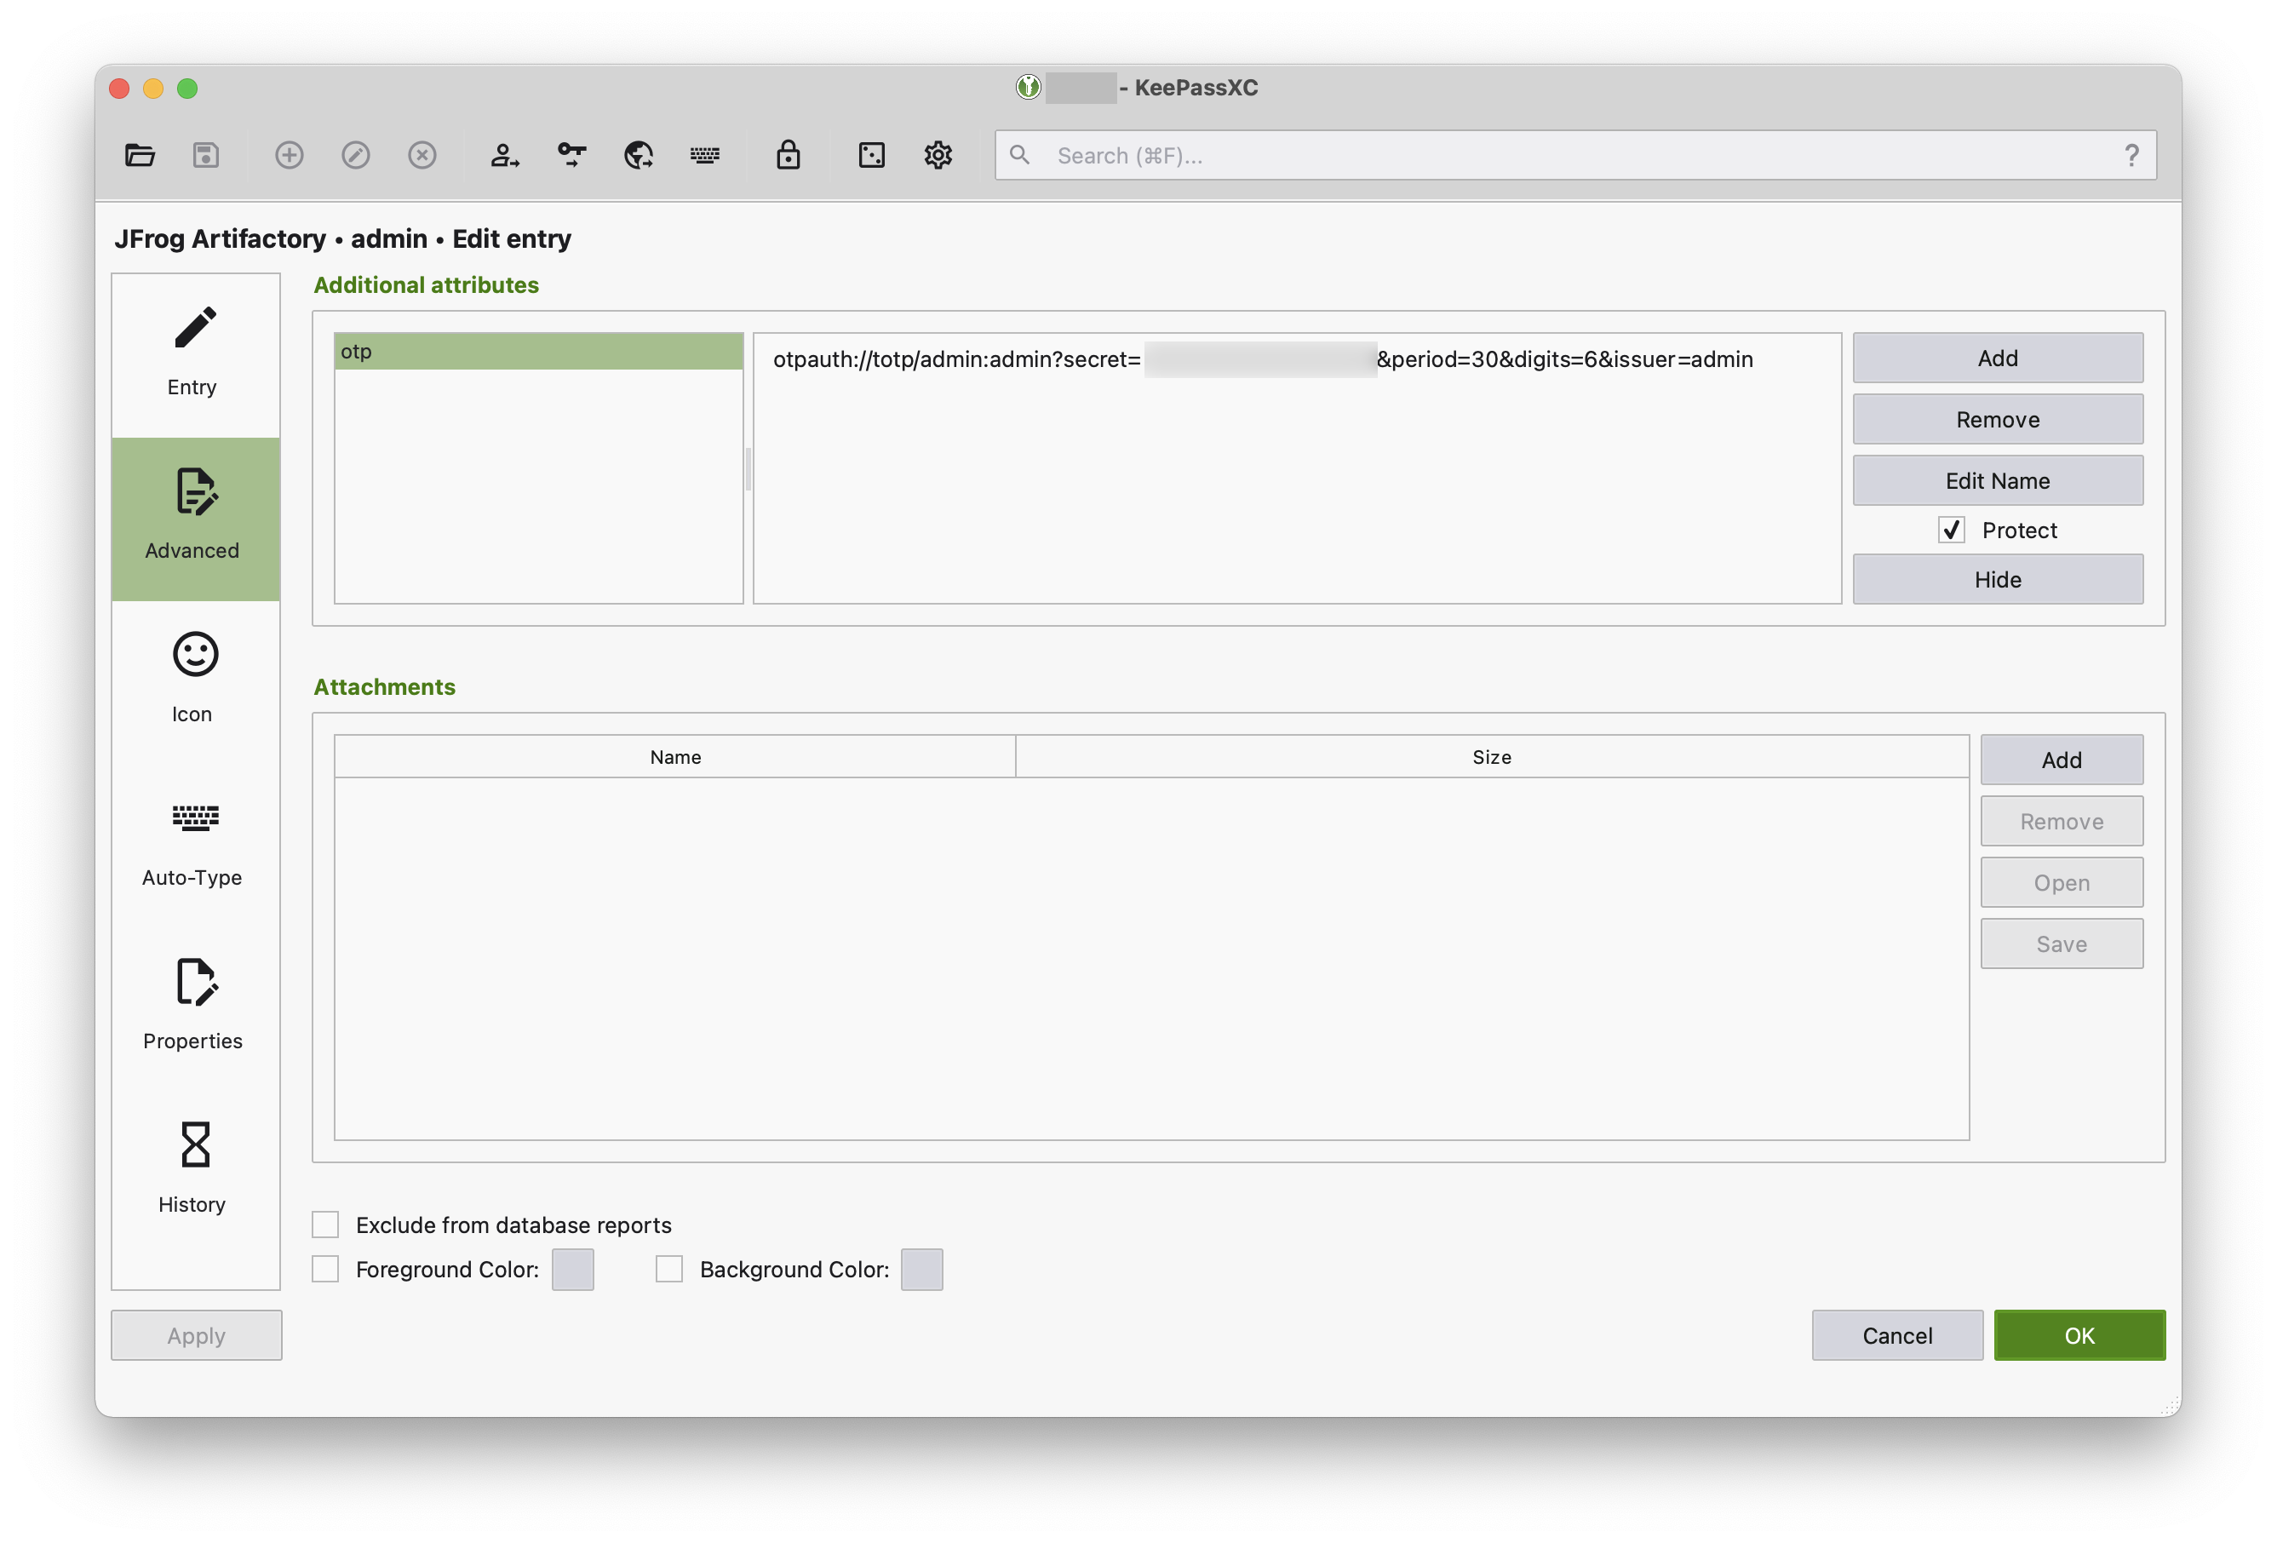
Task: Open Settings gear icon
Action: 938,155
